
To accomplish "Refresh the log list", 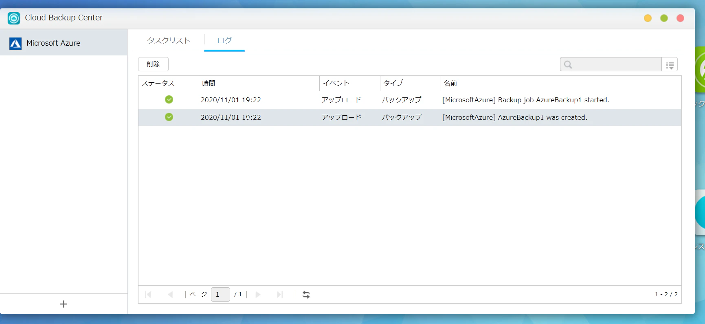I will click(306, 294).
